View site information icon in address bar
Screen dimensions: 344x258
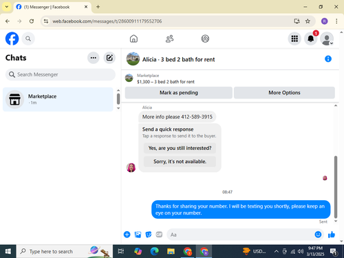[46, 21]
